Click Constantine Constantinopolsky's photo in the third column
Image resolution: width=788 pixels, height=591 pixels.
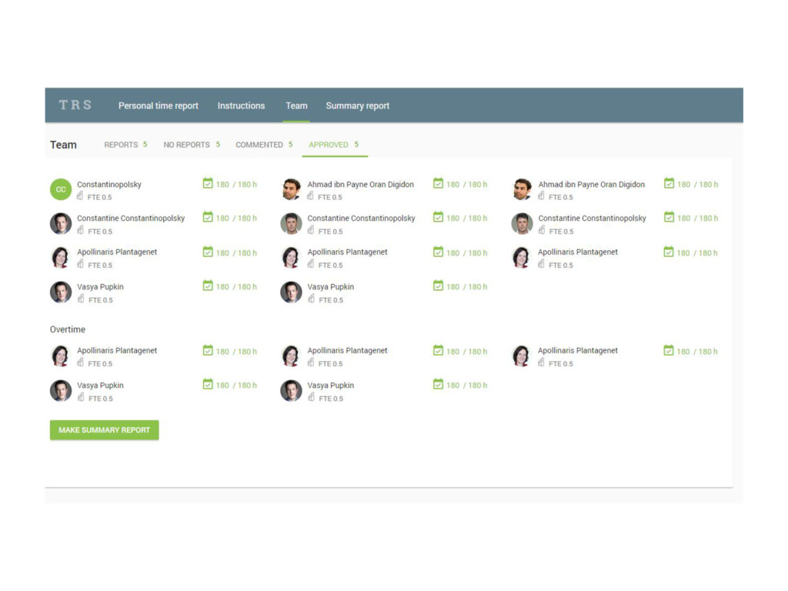523,224
